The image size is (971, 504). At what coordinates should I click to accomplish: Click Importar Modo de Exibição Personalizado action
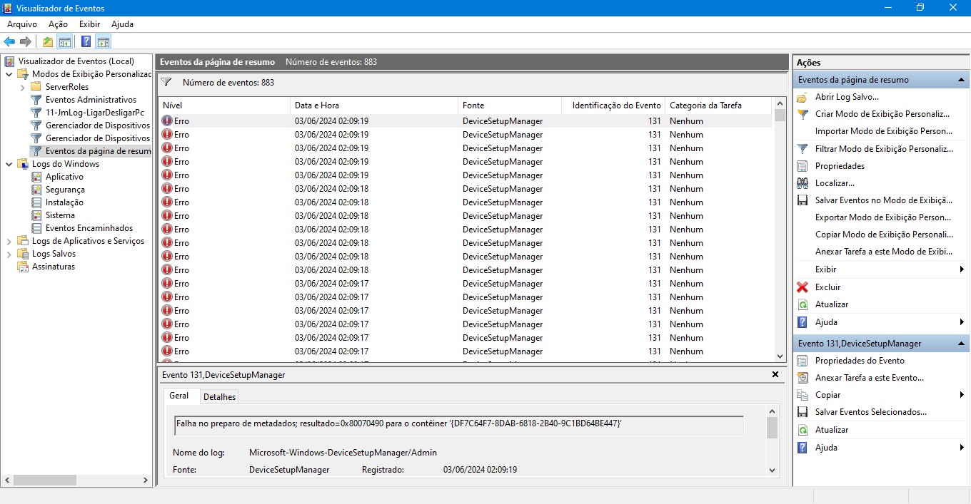pos(883,131)
